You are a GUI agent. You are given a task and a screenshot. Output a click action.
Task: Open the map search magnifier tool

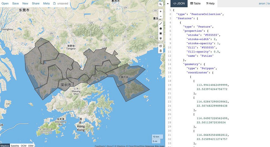(160, 4)
